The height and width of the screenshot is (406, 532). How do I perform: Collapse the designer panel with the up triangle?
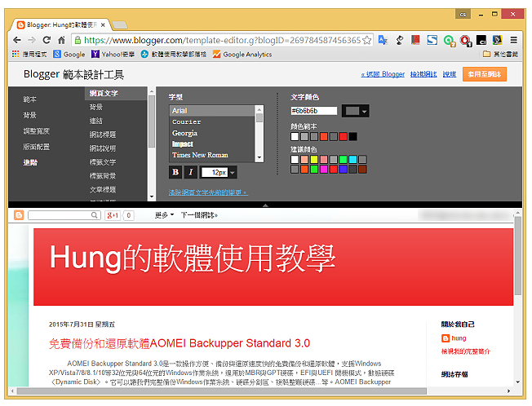click(x=265, y=205)
